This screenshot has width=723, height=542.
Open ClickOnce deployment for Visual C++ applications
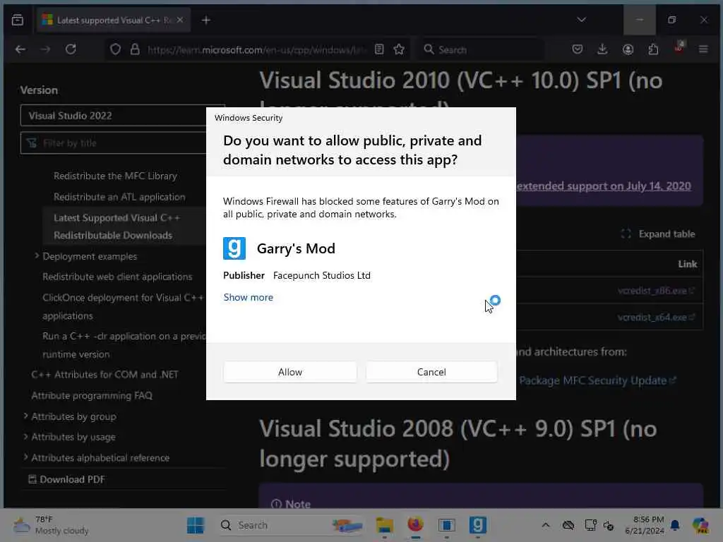(123, 306)
